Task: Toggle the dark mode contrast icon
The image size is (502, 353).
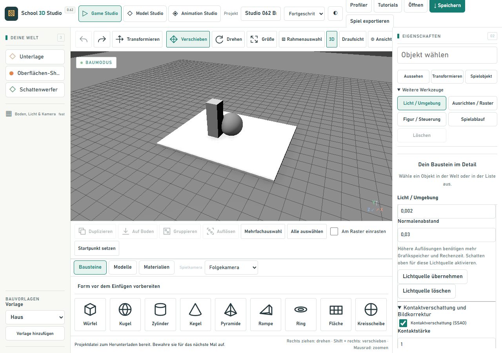Action: pyautogui.click(x=335, y=13)
